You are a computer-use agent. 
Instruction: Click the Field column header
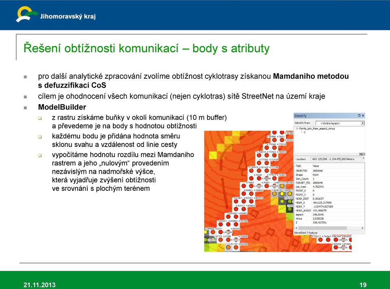[298, 166]
